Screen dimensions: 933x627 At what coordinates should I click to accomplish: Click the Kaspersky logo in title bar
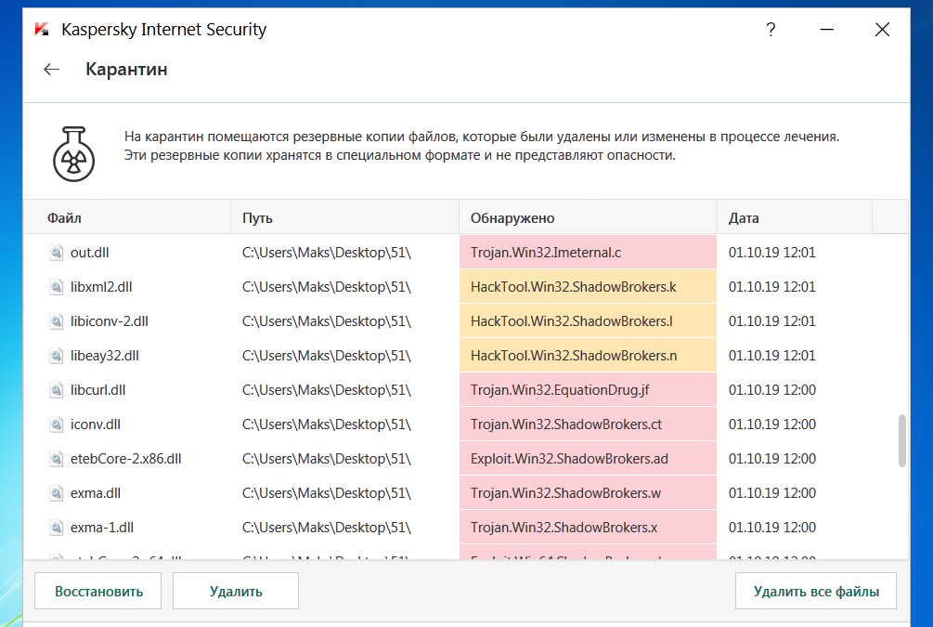pyautogui.click(x=41, y=30)
